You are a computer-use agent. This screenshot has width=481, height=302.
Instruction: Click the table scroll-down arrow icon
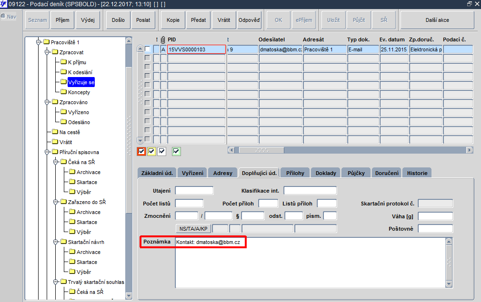(x=140, y=141)
